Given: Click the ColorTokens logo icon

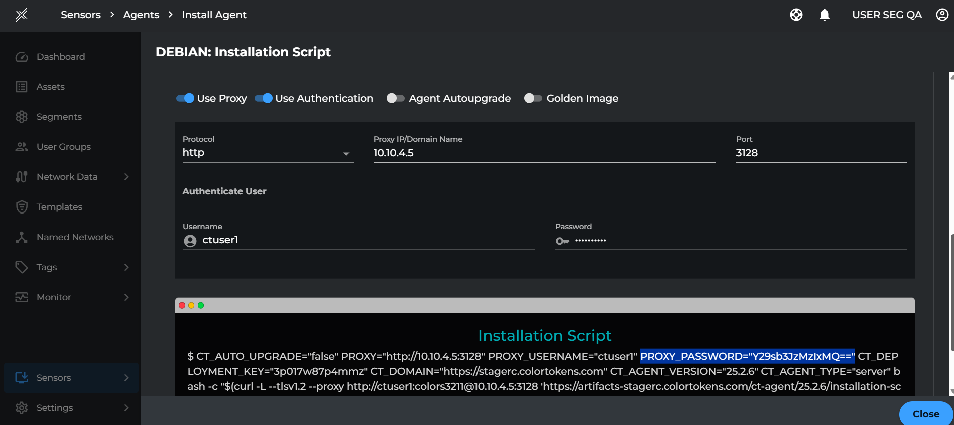Looking at the screenshot, I should (x=22, y=15).
